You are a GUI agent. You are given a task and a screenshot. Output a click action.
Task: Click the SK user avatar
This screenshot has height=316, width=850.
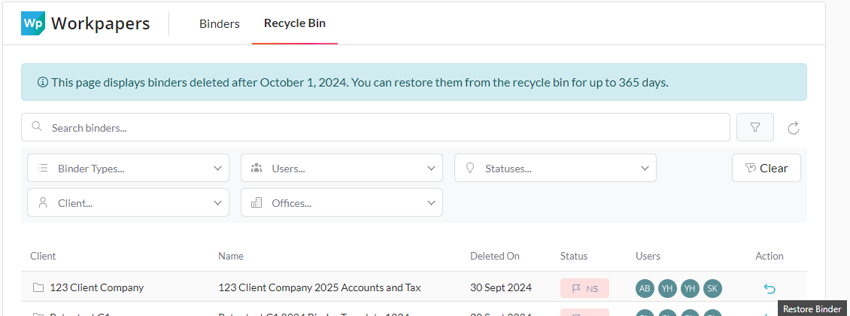click(712, 289)
